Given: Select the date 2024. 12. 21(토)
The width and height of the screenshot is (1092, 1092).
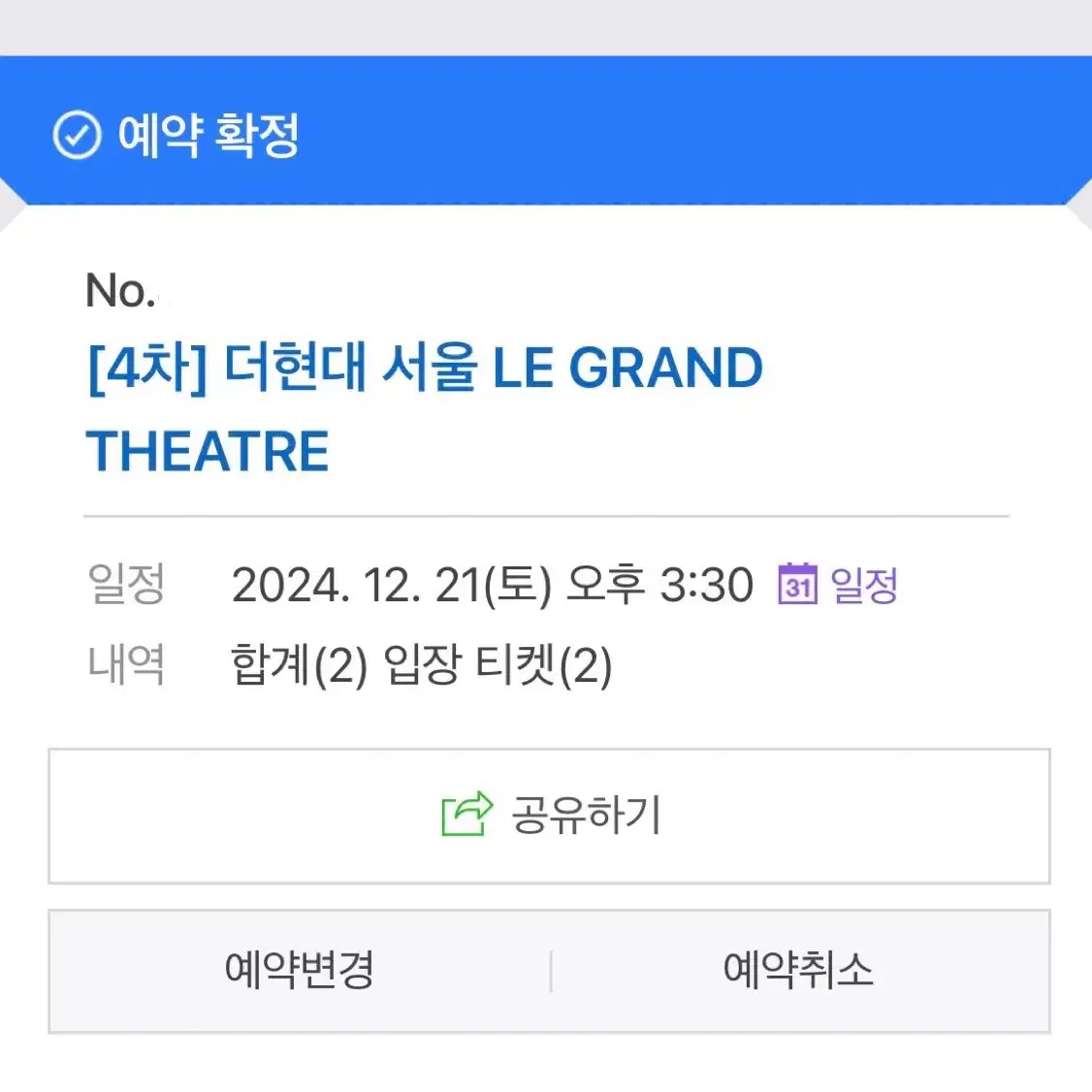Looking at the screenshot, I should point(392,585).
